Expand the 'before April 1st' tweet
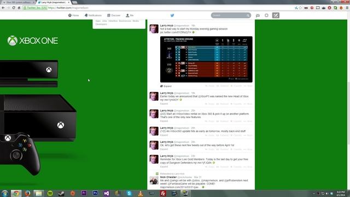Screen dimensions: 350x197 click(x=164, y=149)
